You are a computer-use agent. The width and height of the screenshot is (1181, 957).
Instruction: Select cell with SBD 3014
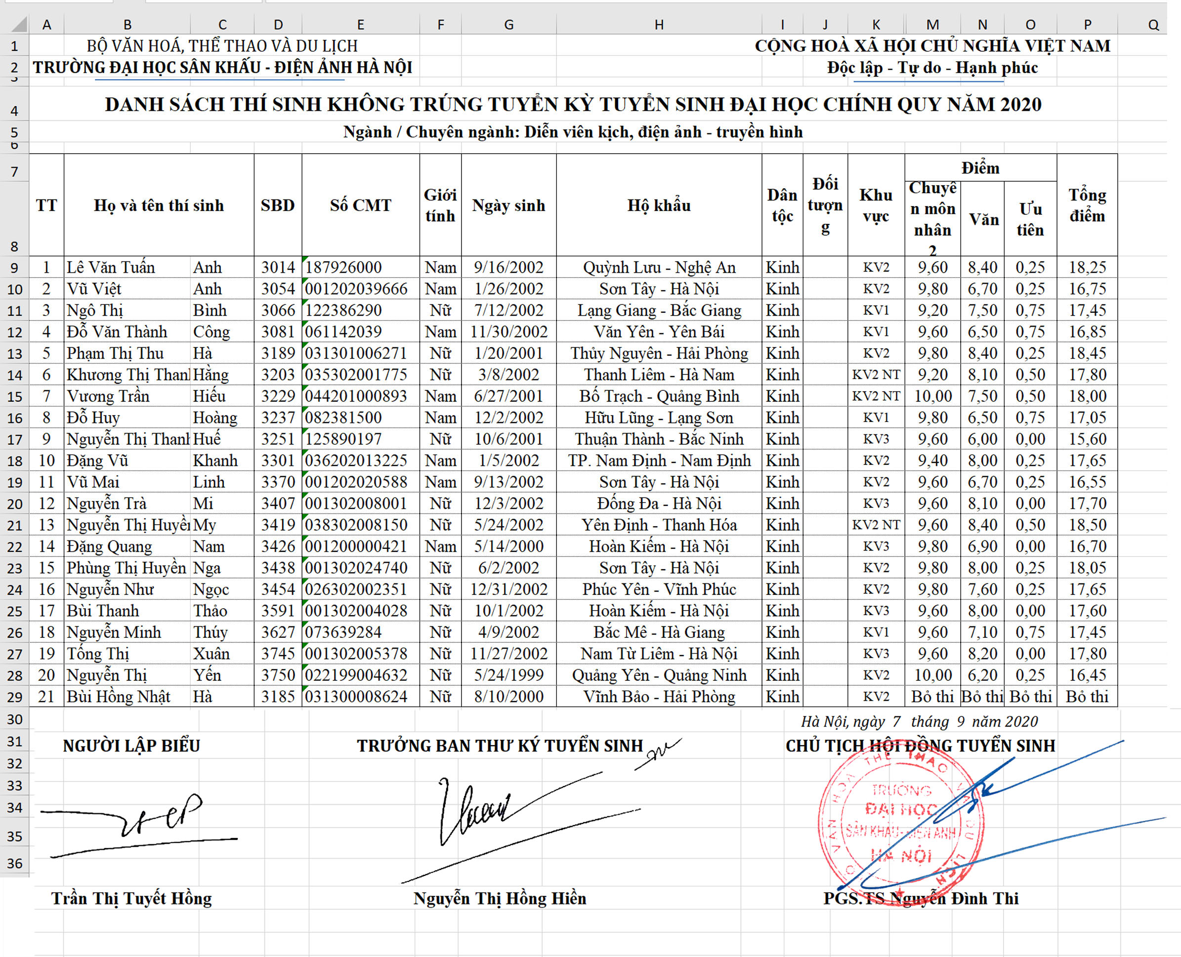[278, 267]
